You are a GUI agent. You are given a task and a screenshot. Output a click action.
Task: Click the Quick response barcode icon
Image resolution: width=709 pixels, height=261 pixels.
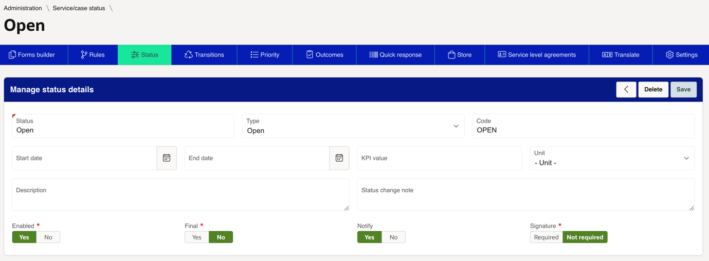click(x=374, y=55)
